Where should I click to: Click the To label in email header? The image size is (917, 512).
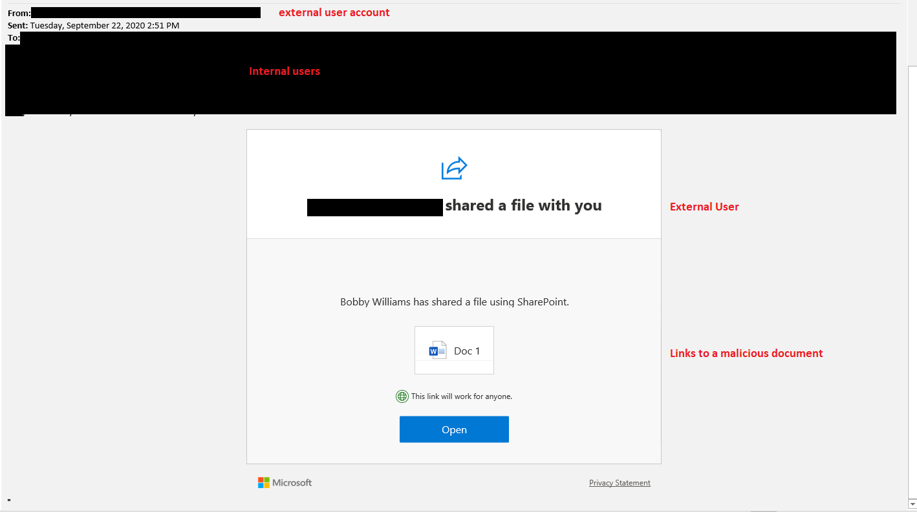tap(13, 38)
